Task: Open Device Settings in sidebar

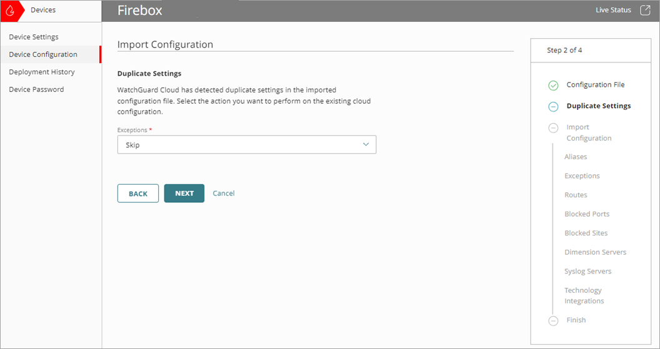Action: pyautogui.click(x=34, y=37)
